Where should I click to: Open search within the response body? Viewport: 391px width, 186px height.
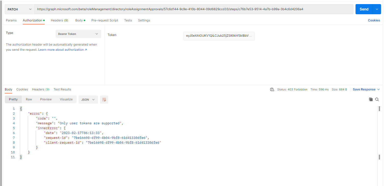coord(377,99)
